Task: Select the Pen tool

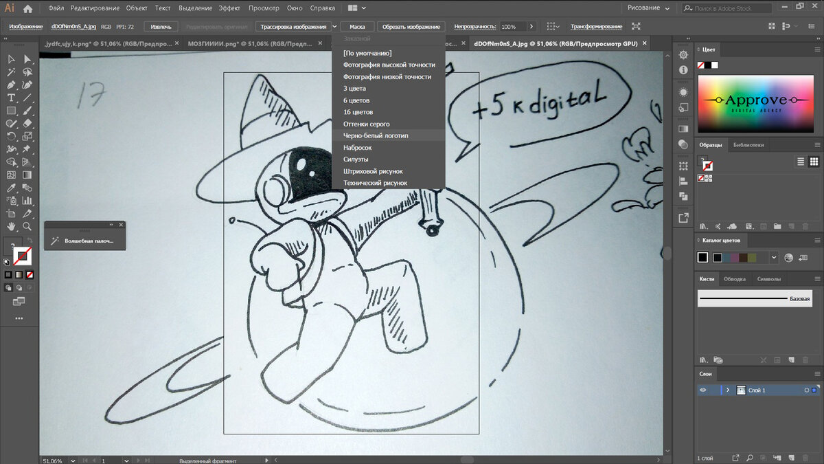Action: point(11,85)
